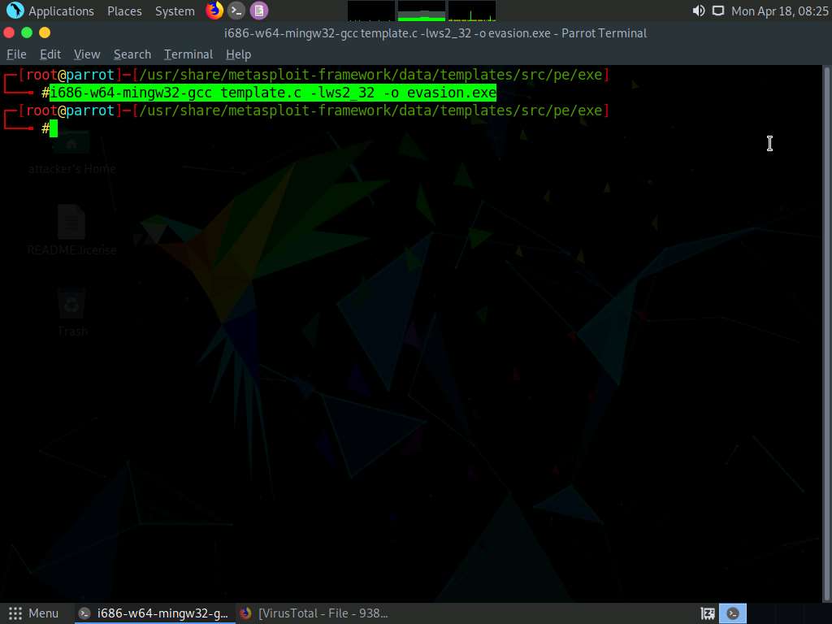Open the View menu in terminal
The height and width of the screenshot is (624, 832).
87,54
